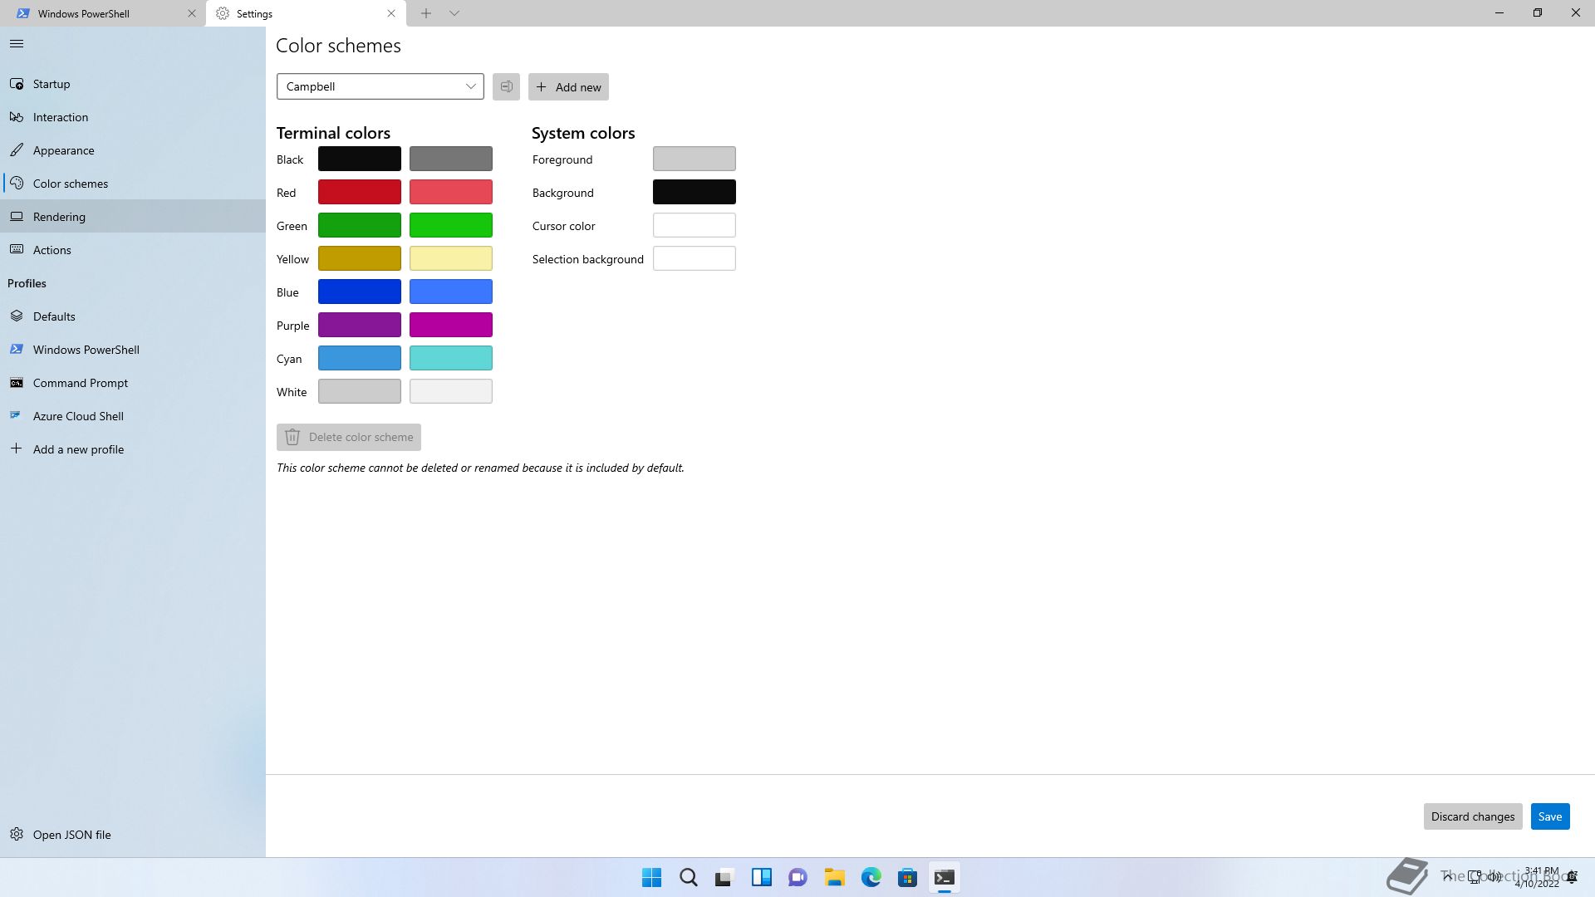Screen dimensions: 1595x897
Task: Change the Cursor color swatch
Action: pos(694,225)
